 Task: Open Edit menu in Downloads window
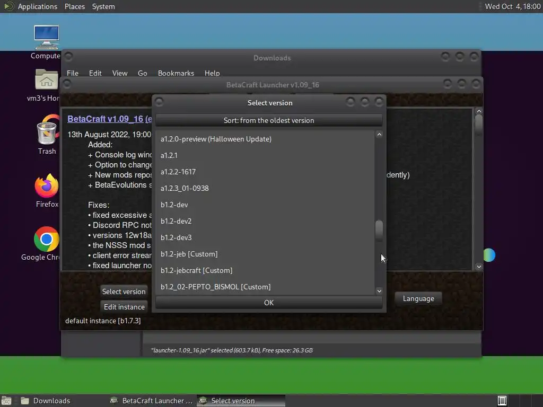tap(95, 73)
